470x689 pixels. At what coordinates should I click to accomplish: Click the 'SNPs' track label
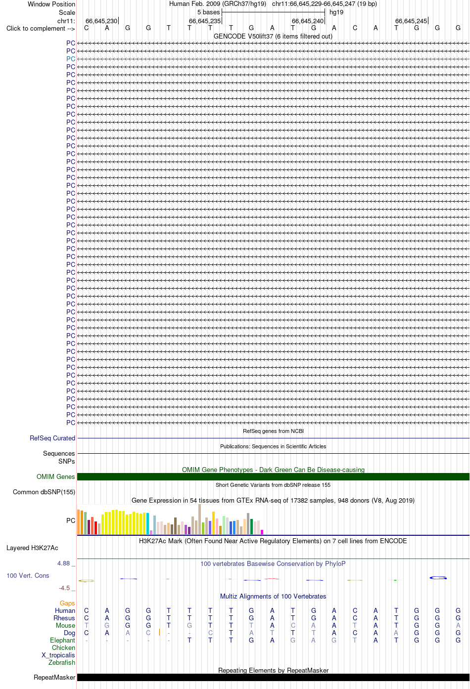tap(67, 461)
